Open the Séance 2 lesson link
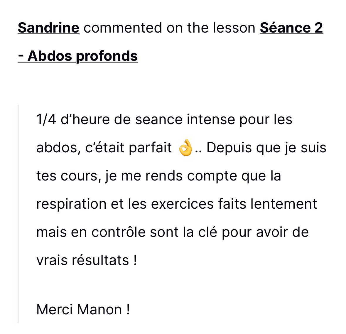346x334 pixels. point(291,28)
